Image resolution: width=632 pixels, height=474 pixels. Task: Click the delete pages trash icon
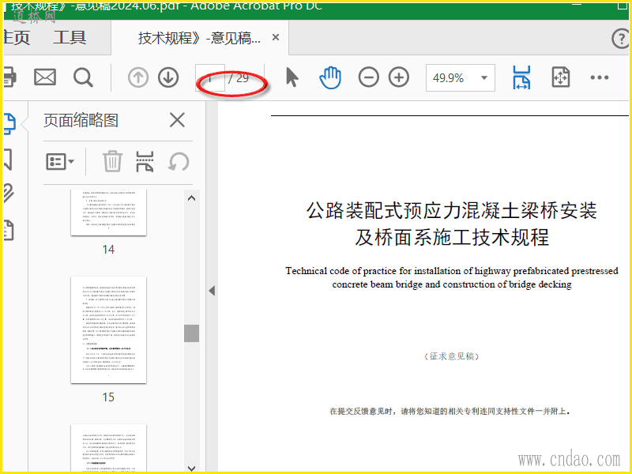[x=112, y=161]
